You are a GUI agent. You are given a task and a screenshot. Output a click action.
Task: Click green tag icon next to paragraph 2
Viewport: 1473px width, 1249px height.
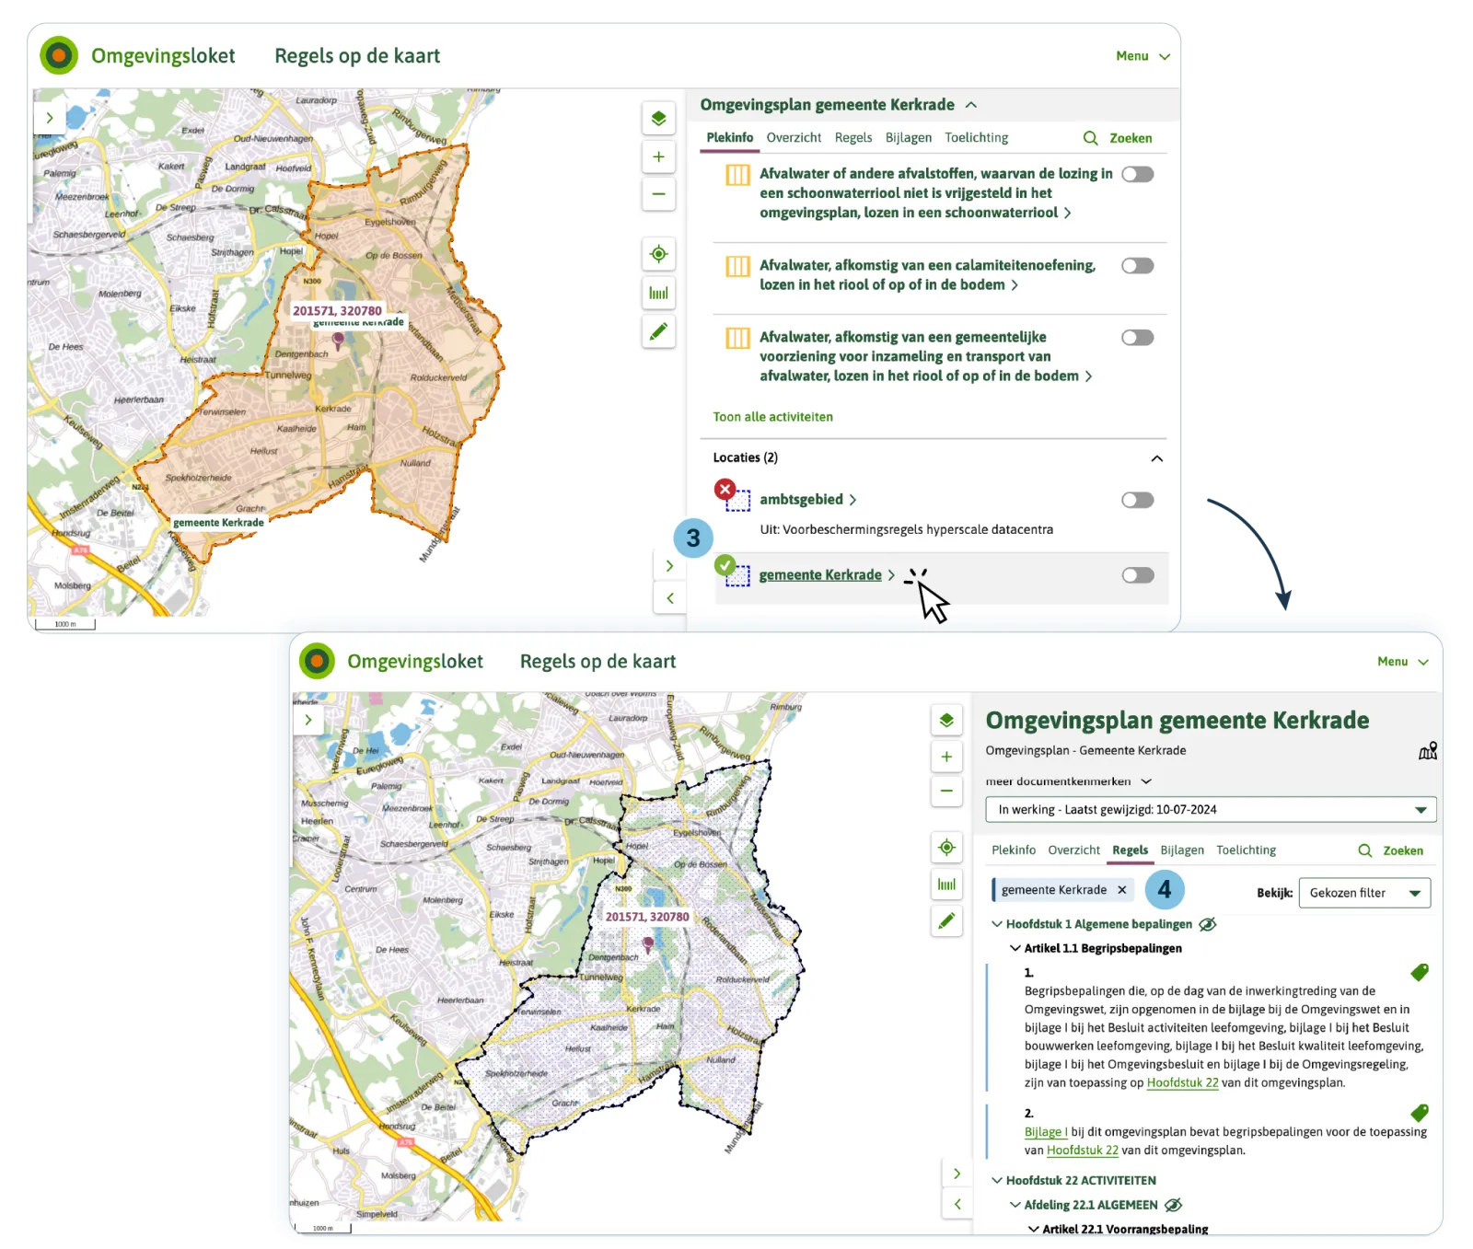pyautogui.click(x=1420, y=1113)
